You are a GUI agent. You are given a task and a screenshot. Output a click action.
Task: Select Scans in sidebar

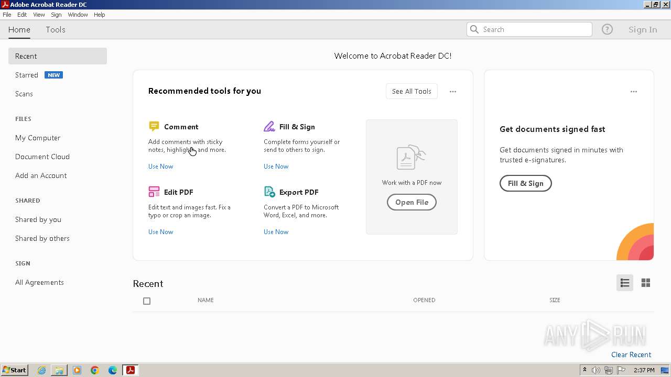[24, 94]
